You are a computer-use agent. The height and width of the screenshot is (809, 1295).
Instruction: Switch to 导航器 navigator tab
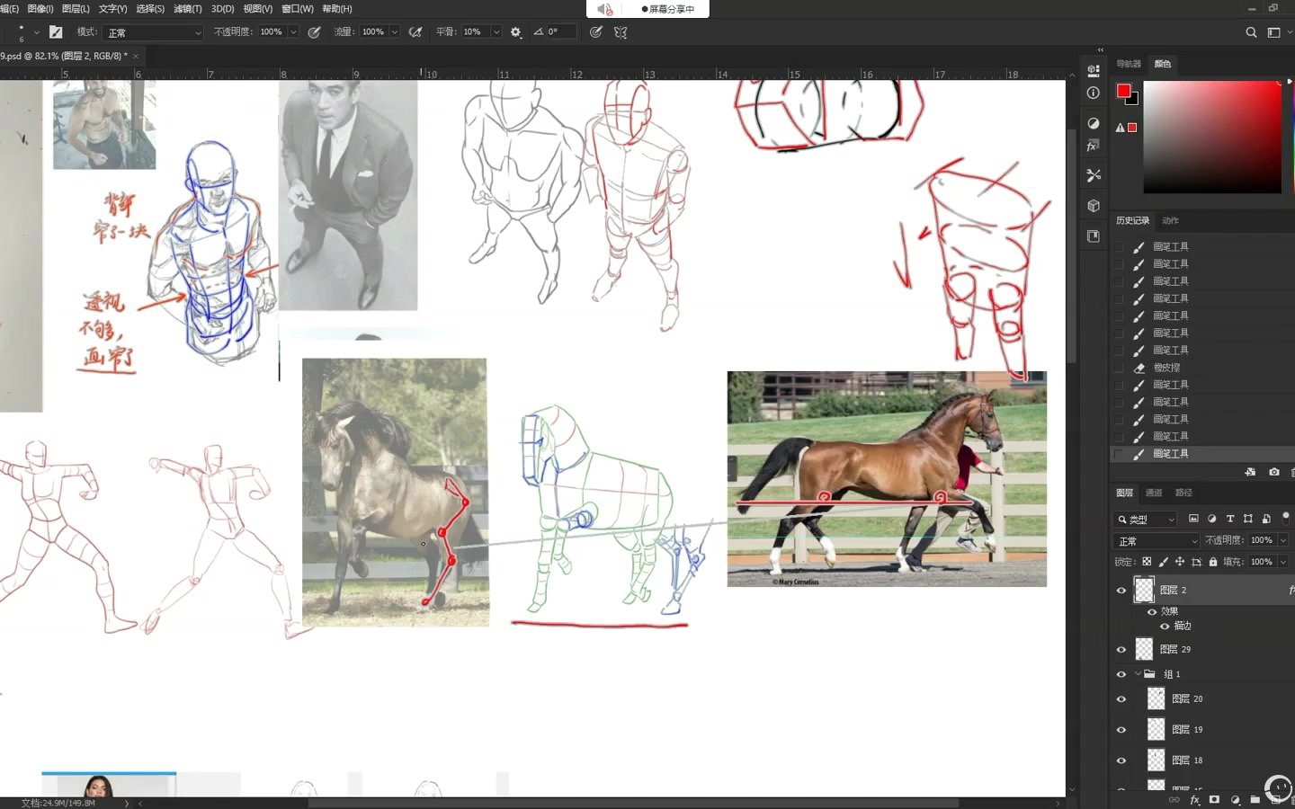1129,64
